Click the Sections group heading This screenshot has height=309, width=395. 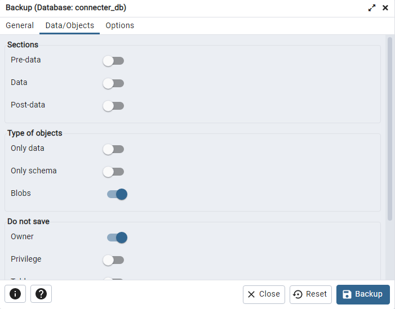click(23, 44)
